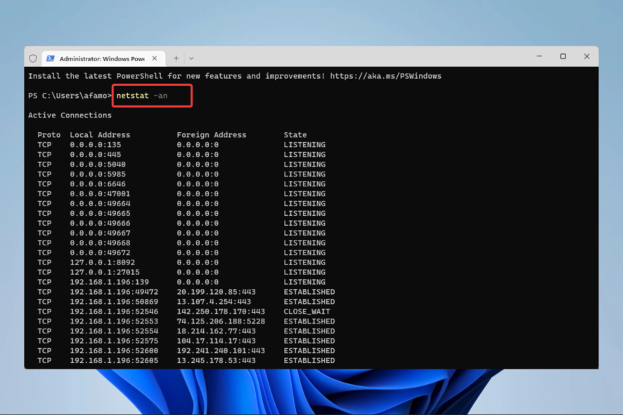This screenshot has width=623, height=415.
Task: Click the PS C:\Users\afamo prompt text
Action: (69, 95)
